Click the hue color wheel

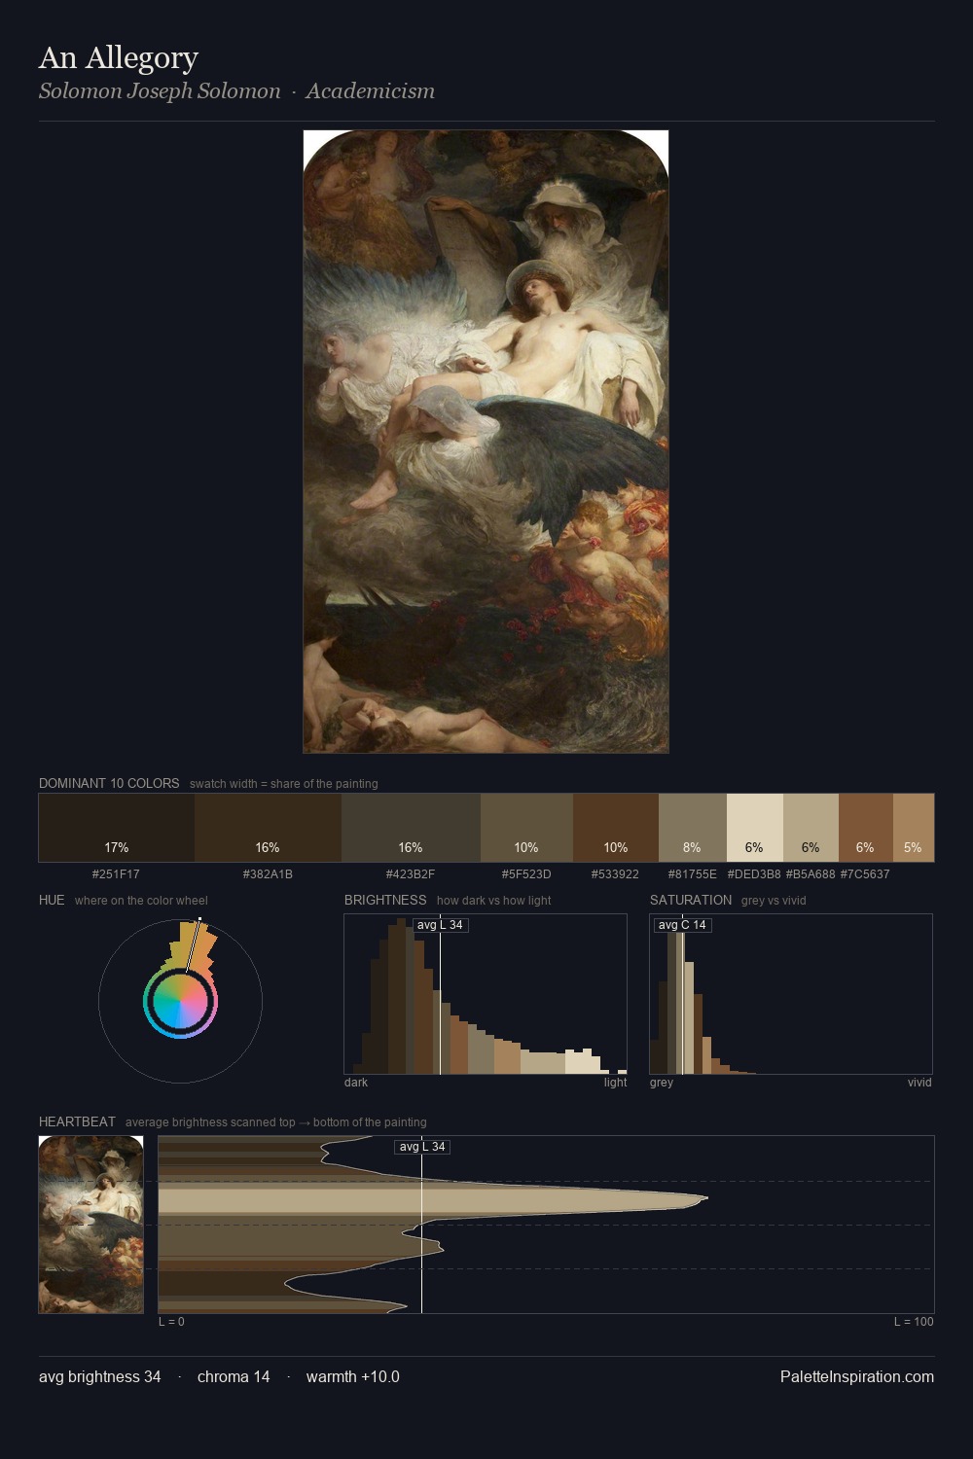coord(180,1001)
